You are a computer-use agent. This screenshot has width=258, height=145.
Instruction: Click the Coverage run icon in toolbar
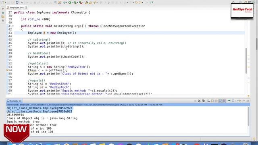tap(75, 2)
